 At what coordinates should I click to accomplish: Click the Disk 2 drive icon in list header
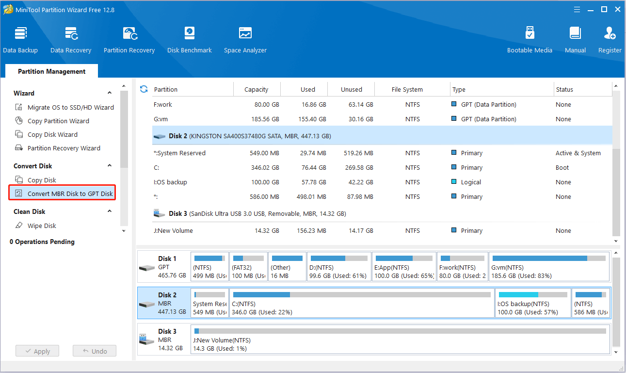click(x=160, y=136)
